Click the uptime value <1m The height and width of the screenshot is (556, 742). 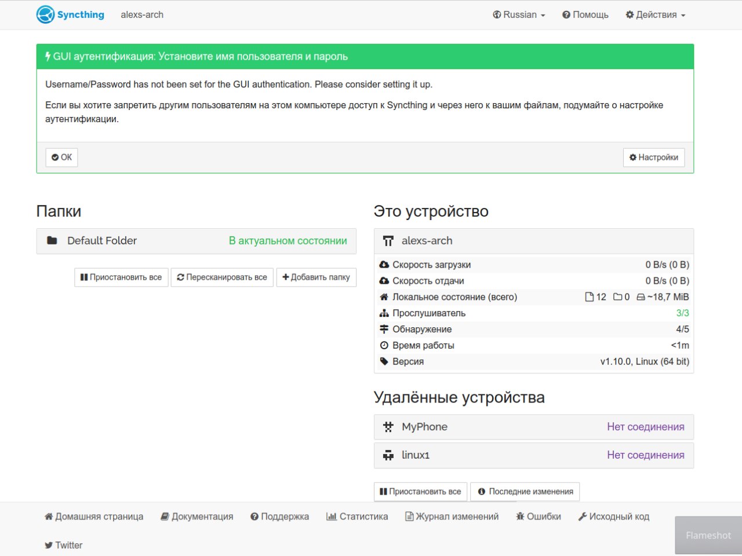pyautogui.click(x=680, y=346)
